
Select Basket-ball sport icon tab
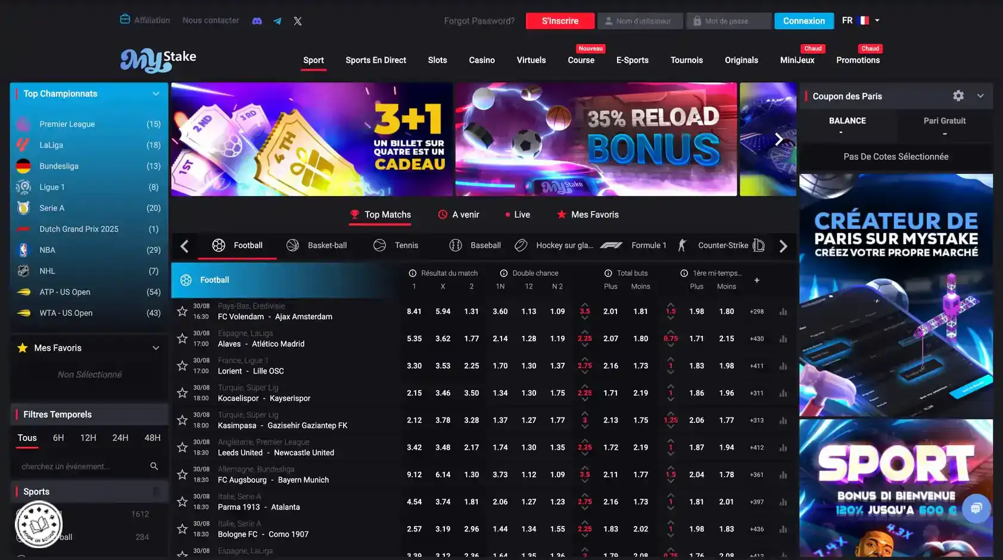coord(317,245)
